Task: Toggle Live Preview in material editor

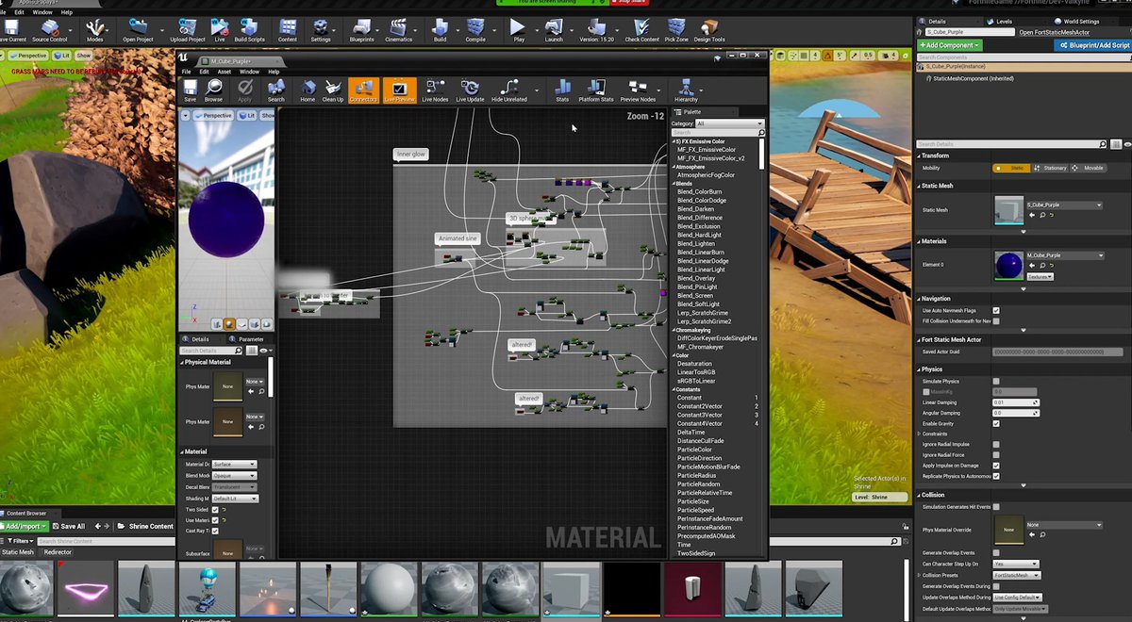Action: (399, 90)
